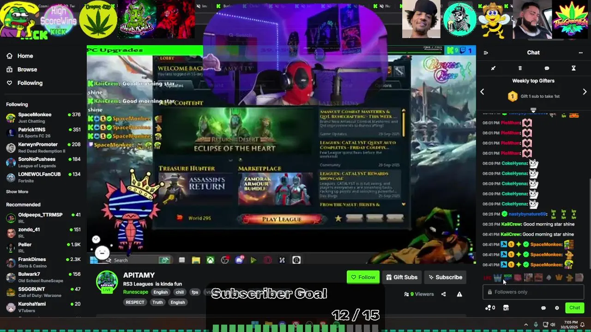
Task: Click the speech bubble icon in chat toolbar
Action: 547,68
